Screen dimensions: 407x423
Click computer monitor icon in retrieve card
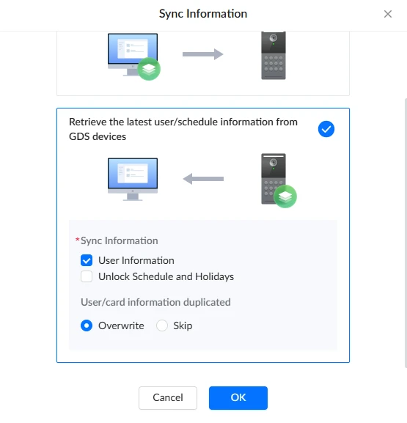(133, 180)
